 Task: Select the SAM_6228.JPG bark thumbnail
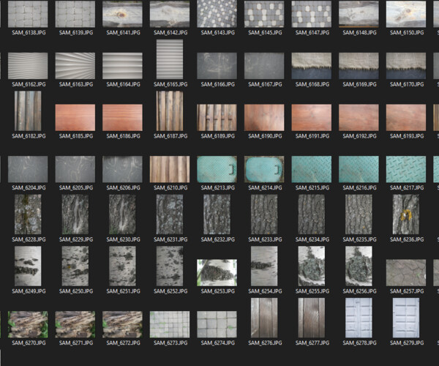pyautogui.click(x=28, y=214)
